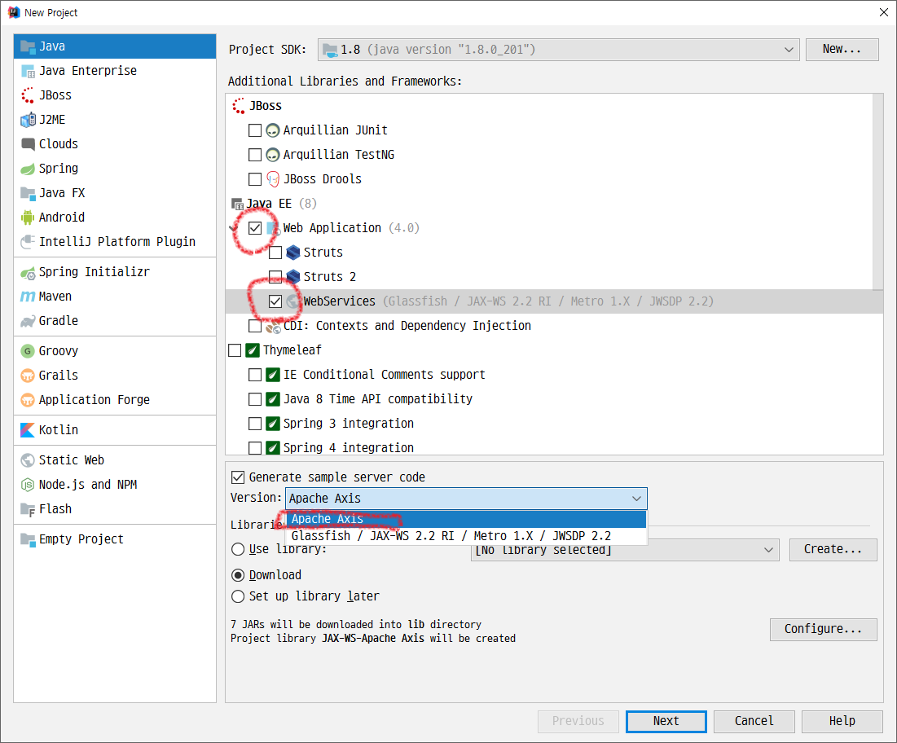Enable the Arquillian TestNG checkbox
Image resolution: width=897 pixels, height=743 pixels.
coord(255,155)
